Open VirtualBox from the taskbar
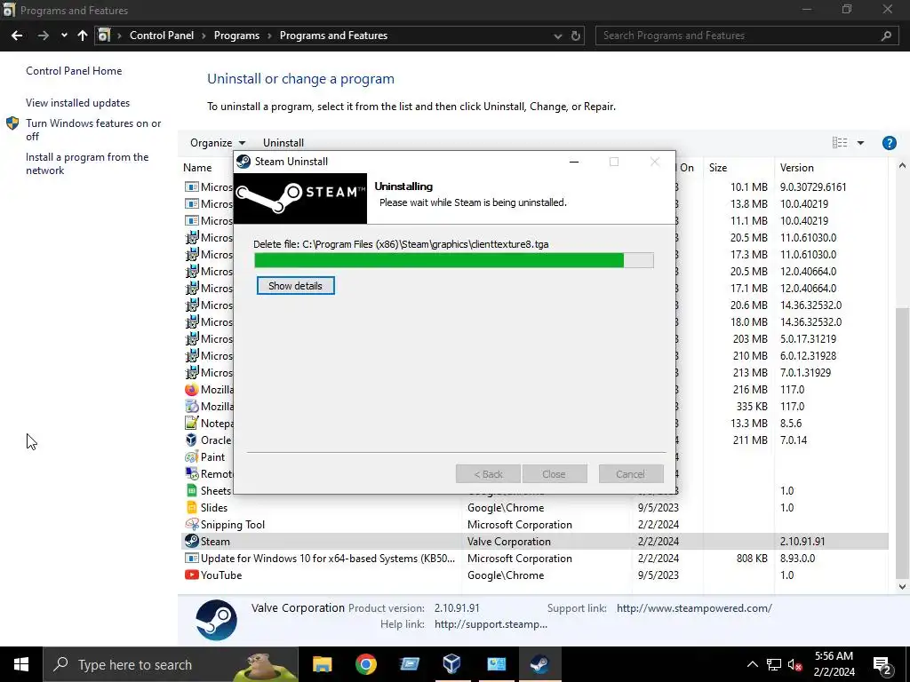 pos(451,664)
